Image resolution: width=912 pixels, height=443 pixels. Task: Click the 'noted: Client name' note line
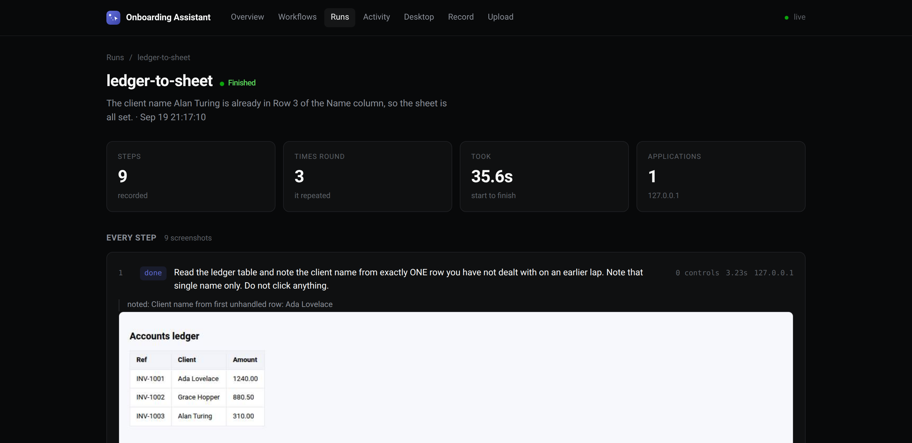(230, 304)
